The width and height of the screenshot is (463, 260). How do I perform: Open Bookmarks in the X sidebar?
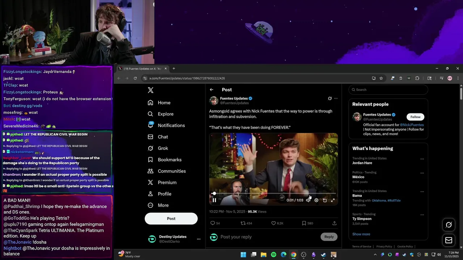165,160
